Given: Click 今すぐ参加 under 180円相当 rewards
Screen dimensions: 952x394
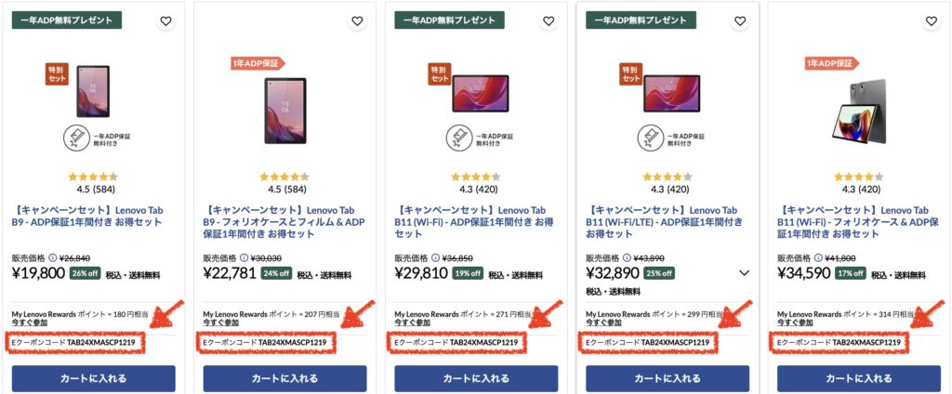Looking at the screenshot, I should click(29, 322).
